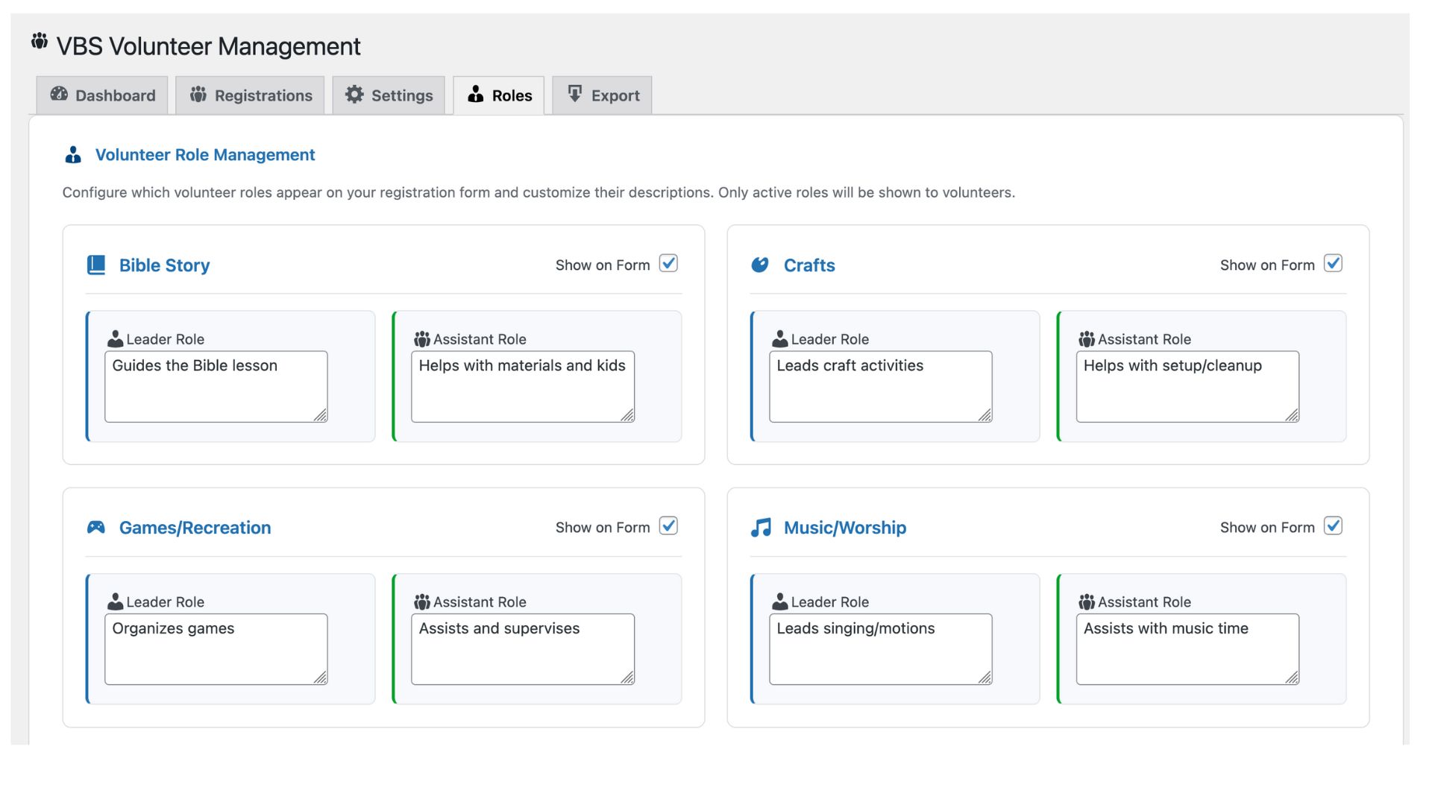
Task: Switch to the Registrations tab
Action: point(251,95)
